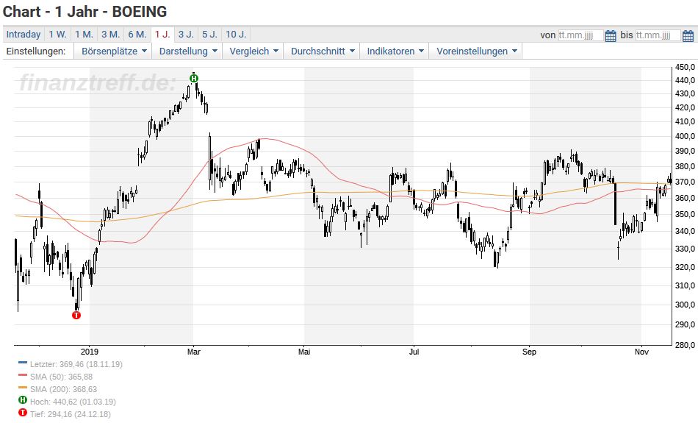Click the 'Sep' x-axis label
This screenshot has height=423, width=698.
[x=529, y=352]
